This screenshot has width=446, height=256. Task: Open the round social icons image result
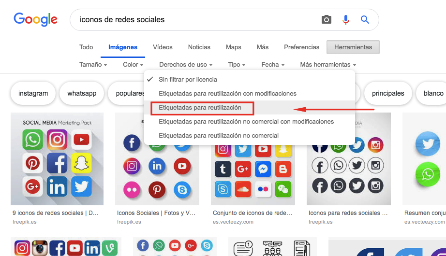click(x=157, y=174)
